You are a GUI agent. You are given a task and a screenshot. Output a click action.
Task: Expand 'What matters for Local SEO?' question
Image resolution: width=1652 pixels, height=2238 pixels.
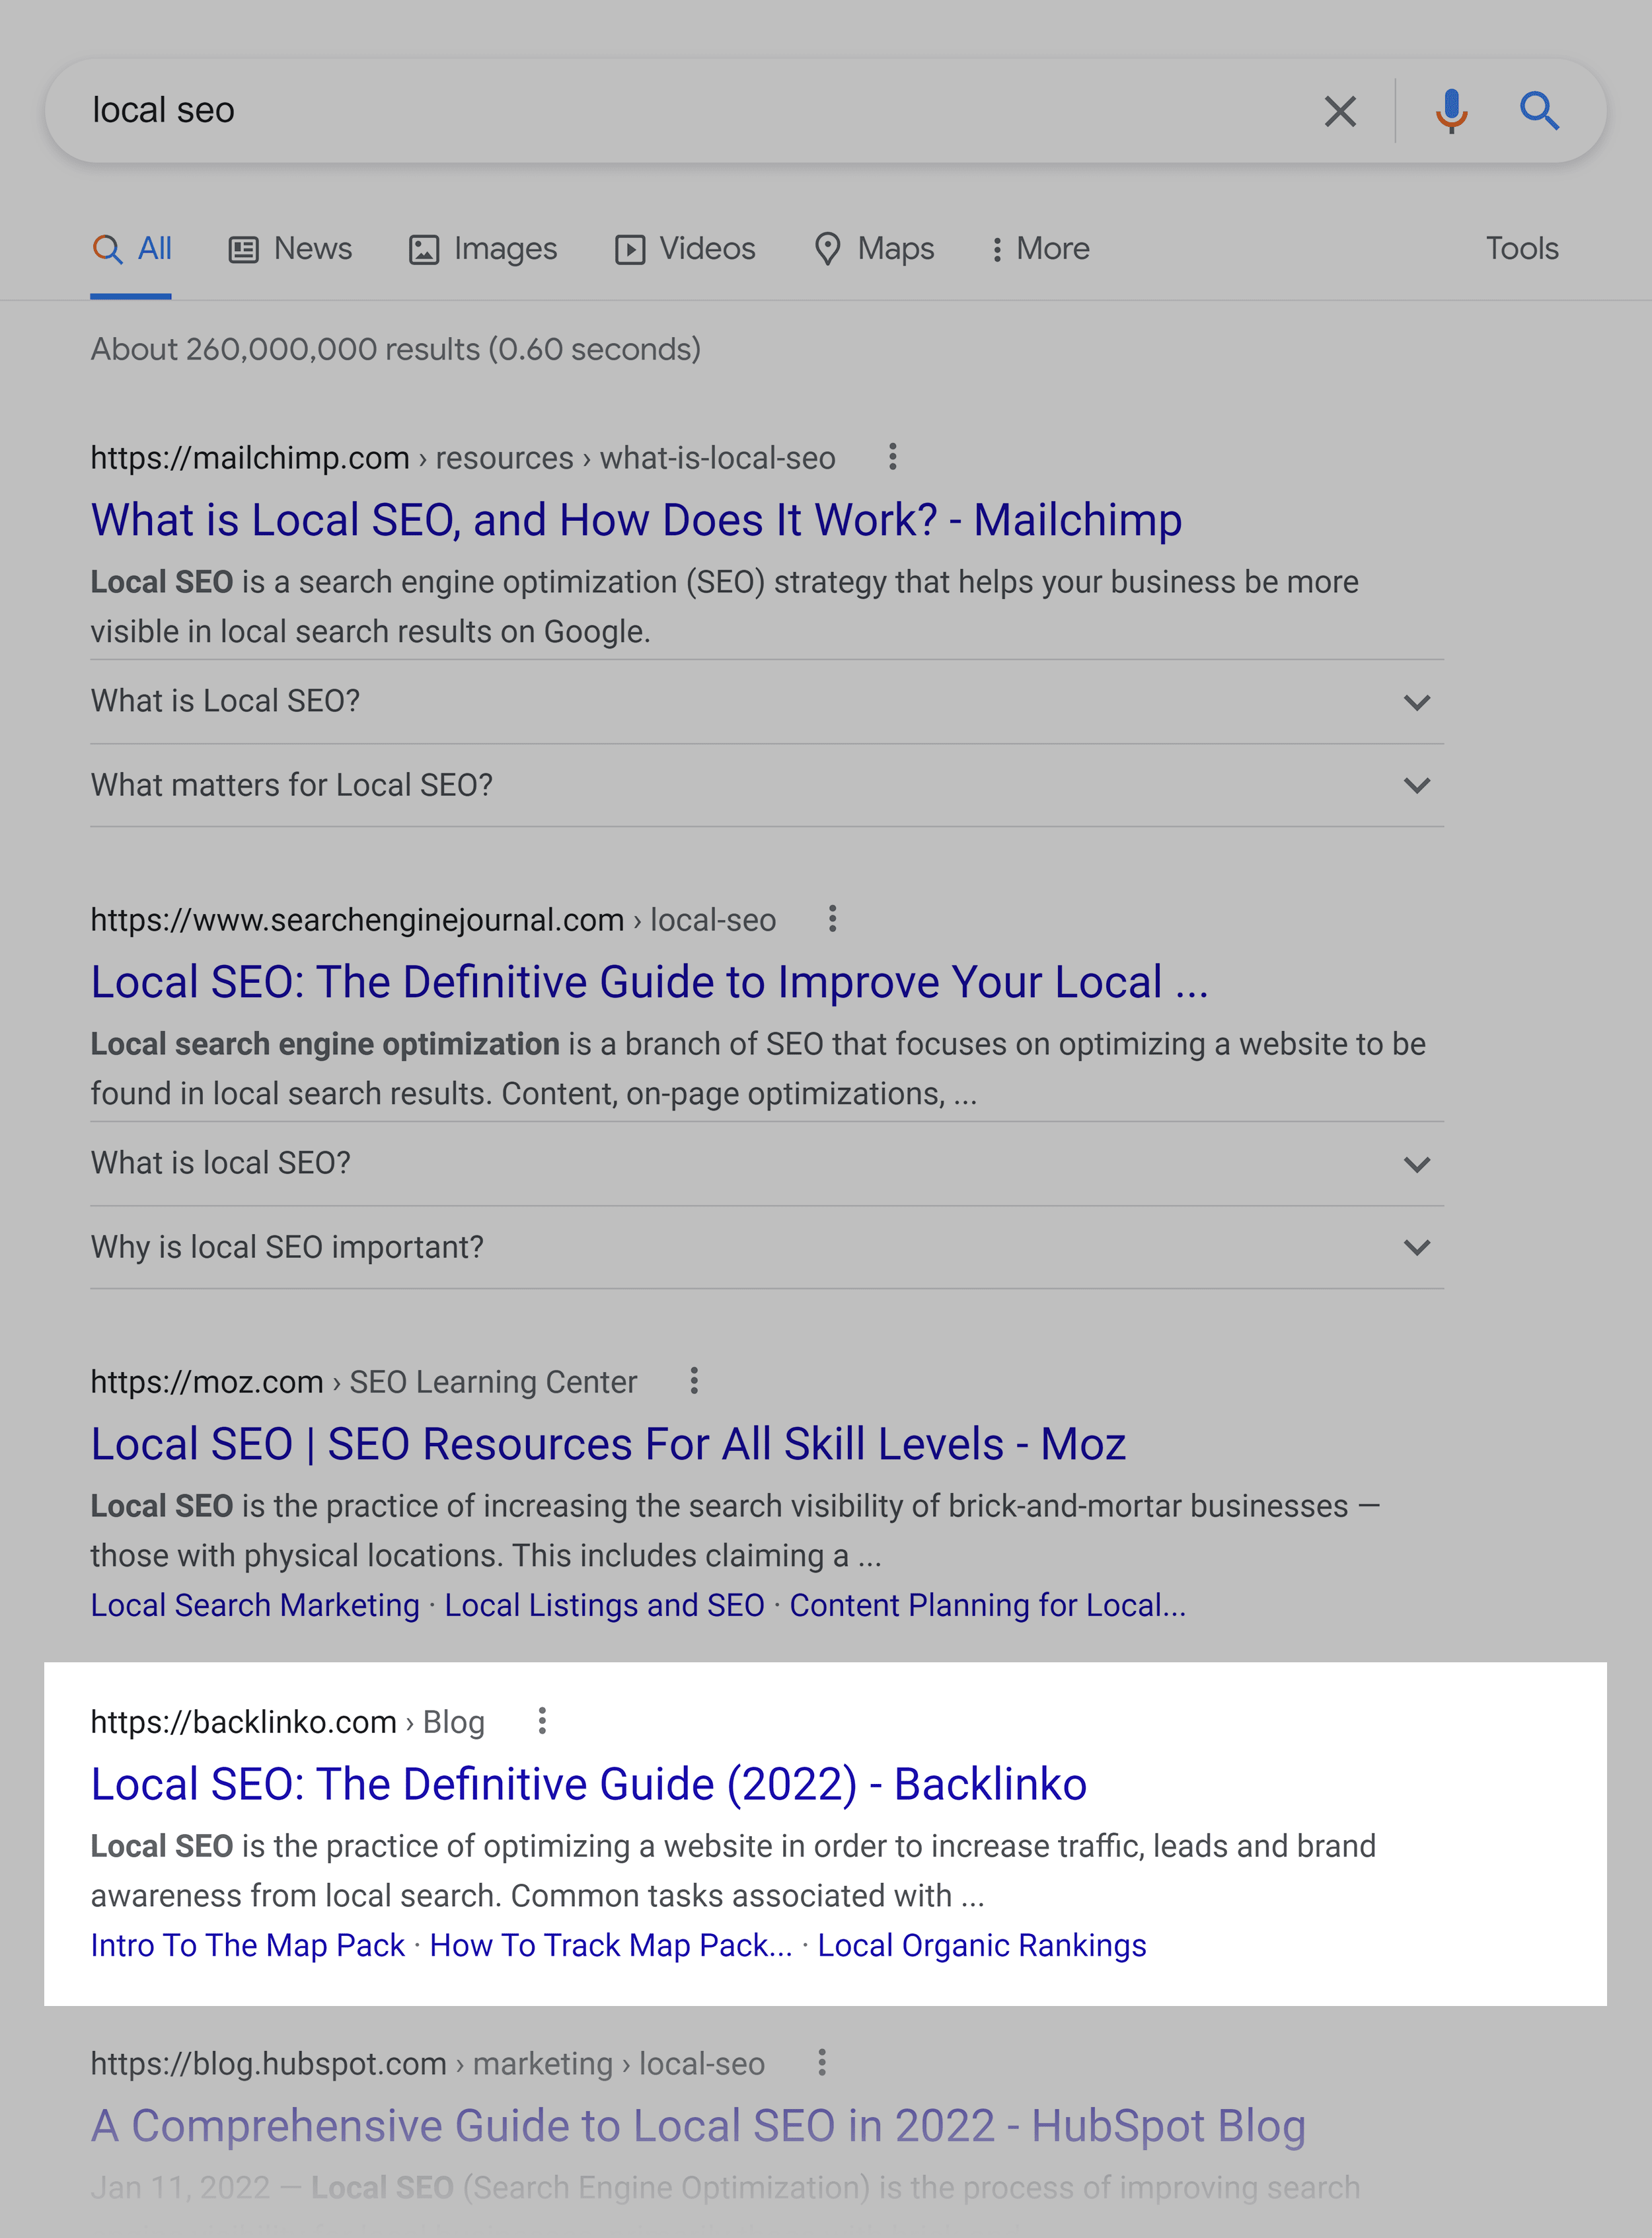click(x=767, y=786)
